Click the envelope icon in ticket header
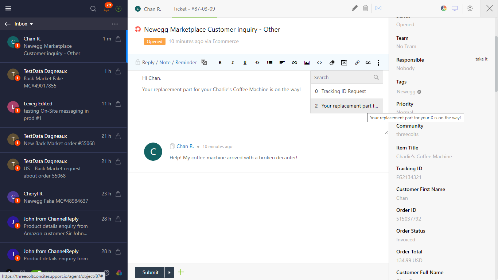498x280 pixels. coord(378,8)
